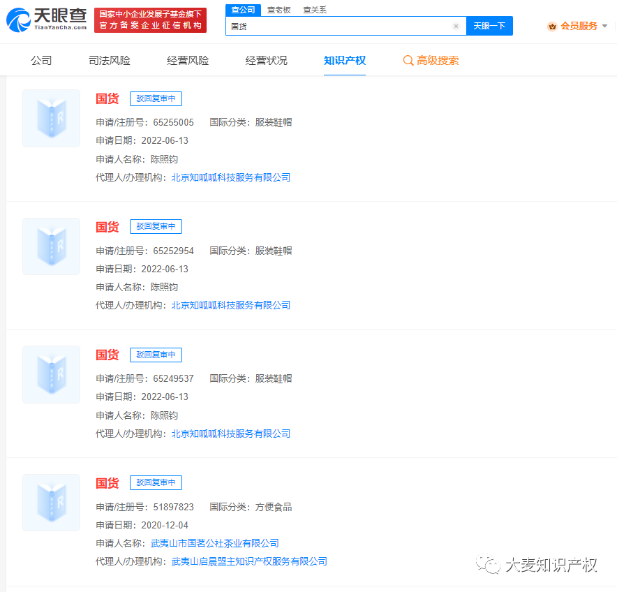Click the magnifier icon beside 高级搜索
This screenshot has width=617, height=592.
pyautogui.click(x=408, y=61)
